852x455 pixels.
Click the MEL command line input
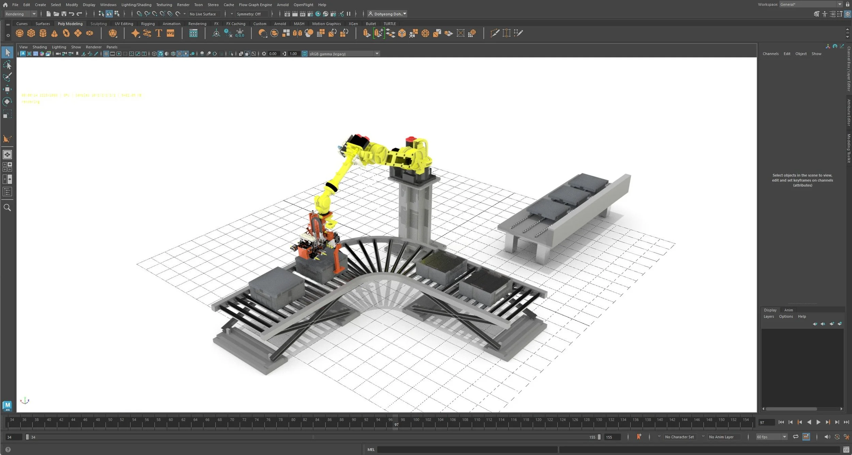coord(467,450)
